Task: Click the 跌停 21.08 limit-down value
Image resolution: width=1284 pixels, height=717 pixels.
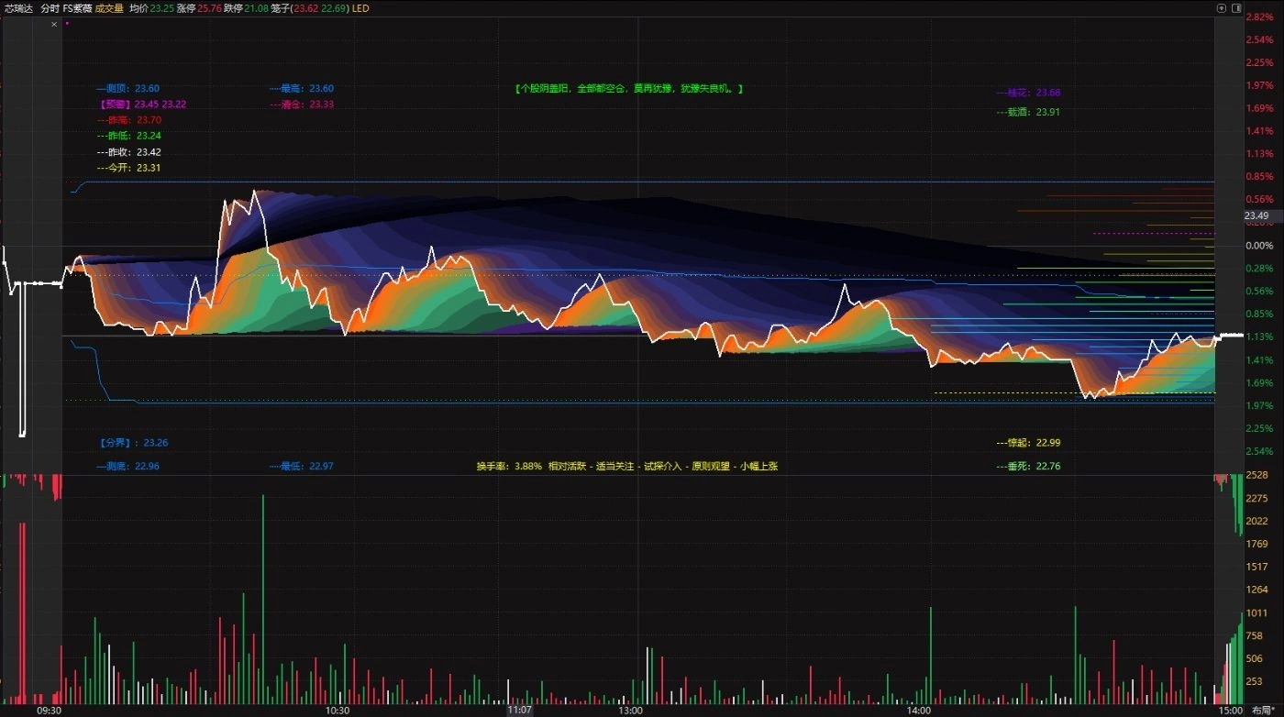Action: [x=246, y=8]
